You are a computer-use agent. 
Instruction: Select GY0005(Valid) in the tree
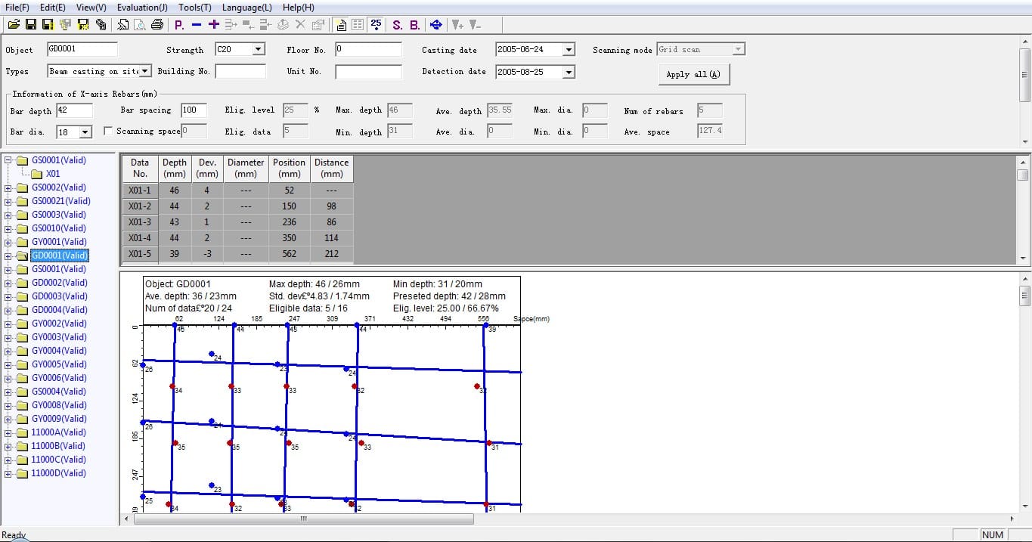(58, 364)
